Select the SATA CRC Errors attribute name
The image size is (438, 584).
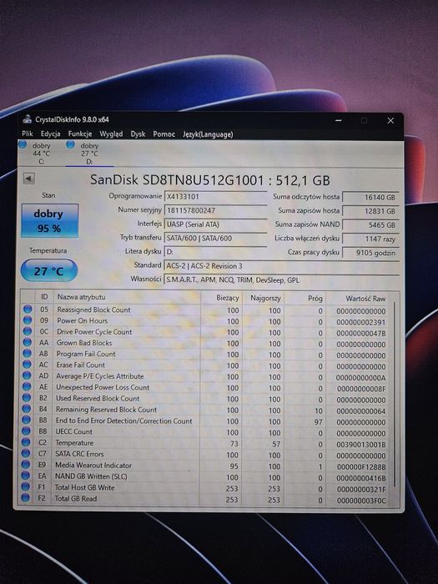(x=79, y=454)
